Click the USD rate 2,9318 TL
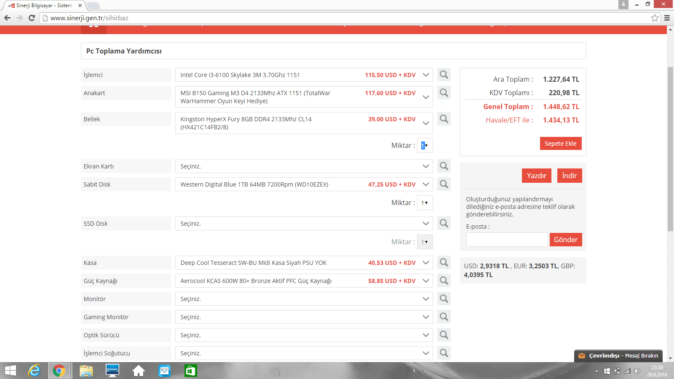Screen dimensions: 674x379 point(495,266)
